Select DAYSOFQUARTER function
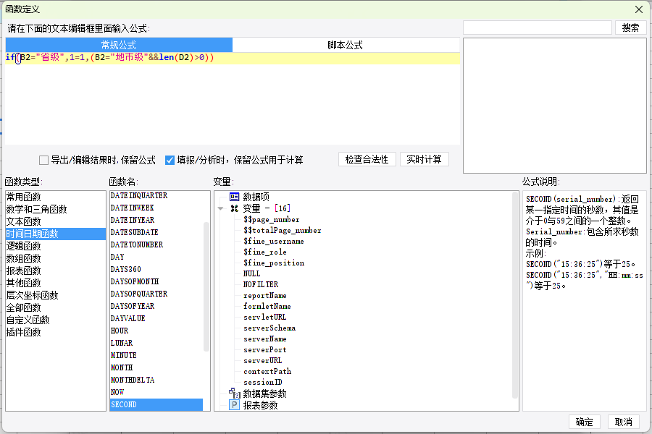The width and height of the screenshot is (652, 434). [x=156, y=294]
